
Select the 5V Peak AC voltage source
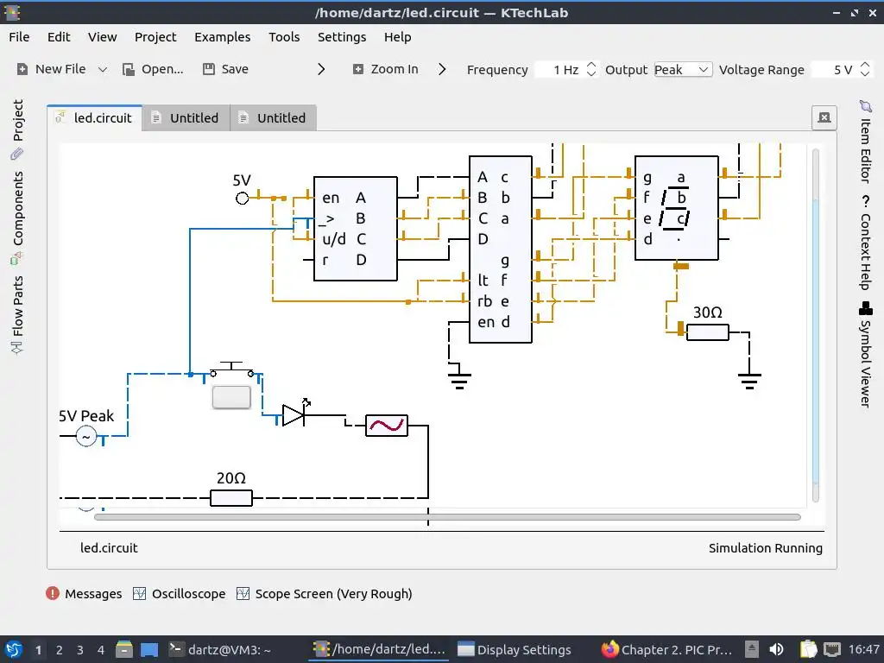coord(86,436)
